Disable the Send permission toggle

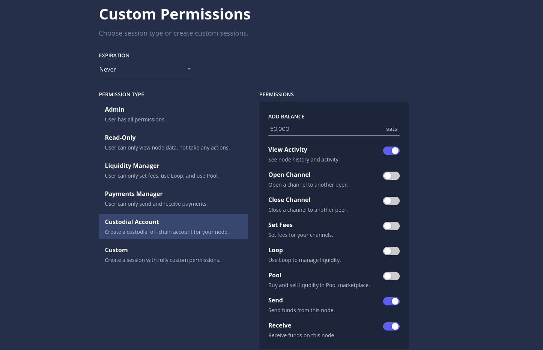click(391, 301)
